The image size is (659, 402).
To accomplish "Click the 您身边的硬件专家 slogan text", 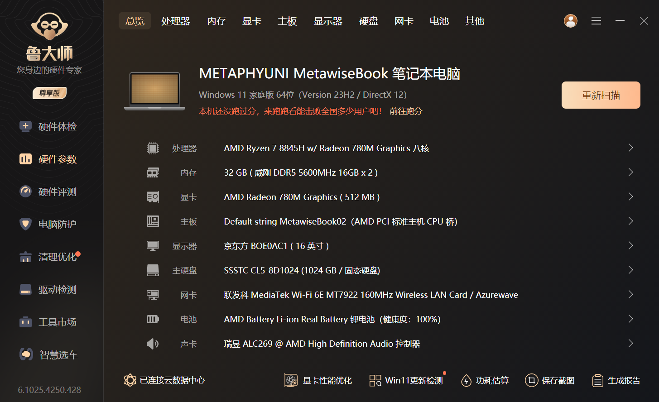I will point(49,70).
